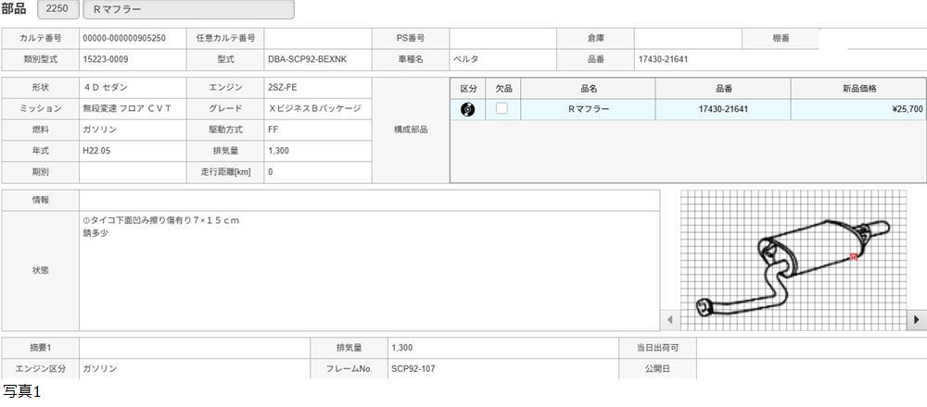Image resolution: width=927 pixels, height=407 pixels.
Task: Click the red damage marker on the muffler diagram
Action: coord(854,257)
